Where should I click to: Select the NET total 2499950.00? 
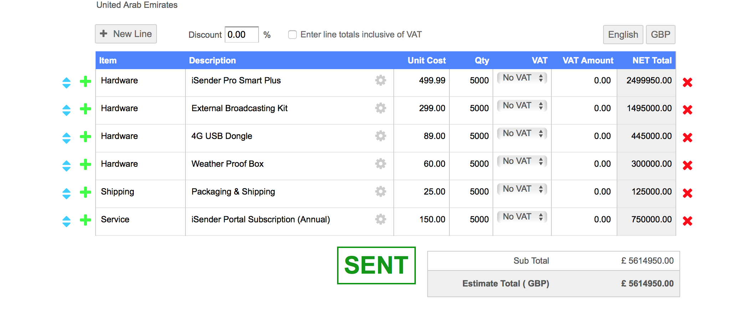pyautogui.click(x=649, y=81)
